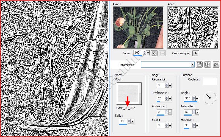Open the Paramètres presets dropdown
The image size is (221, 137).
coord(192,65)
